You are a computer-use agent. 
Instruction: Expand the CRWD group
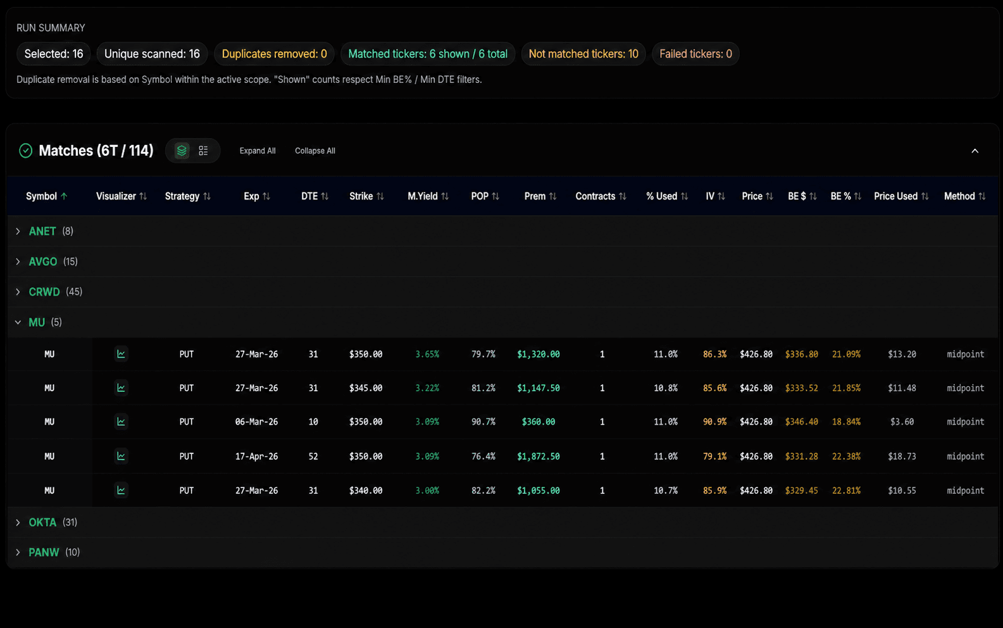coord(18,292)
